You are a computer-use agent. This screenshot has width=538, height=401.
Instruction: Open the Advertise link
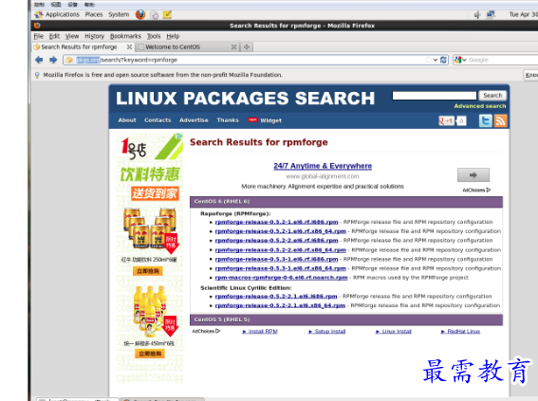[x=194, y=120]
